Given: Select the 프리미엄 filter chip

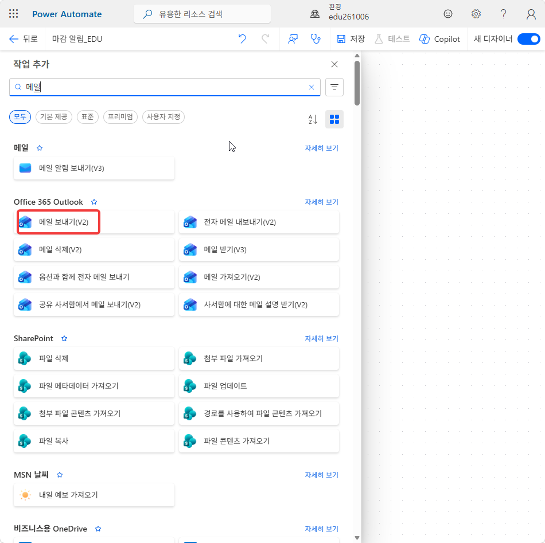Looking at the screenshot, I should (120, 117).
